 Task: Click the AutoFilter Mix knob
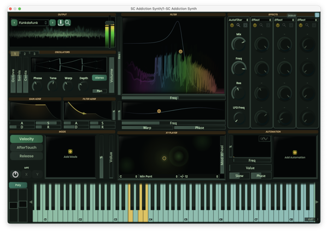[x=239, y=44]
